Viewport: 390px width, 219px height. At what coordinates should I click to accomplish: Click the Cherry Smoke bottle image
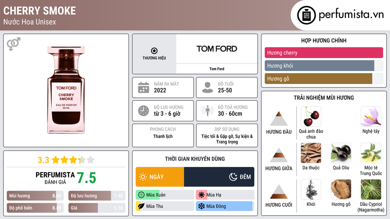click(67, 90)
